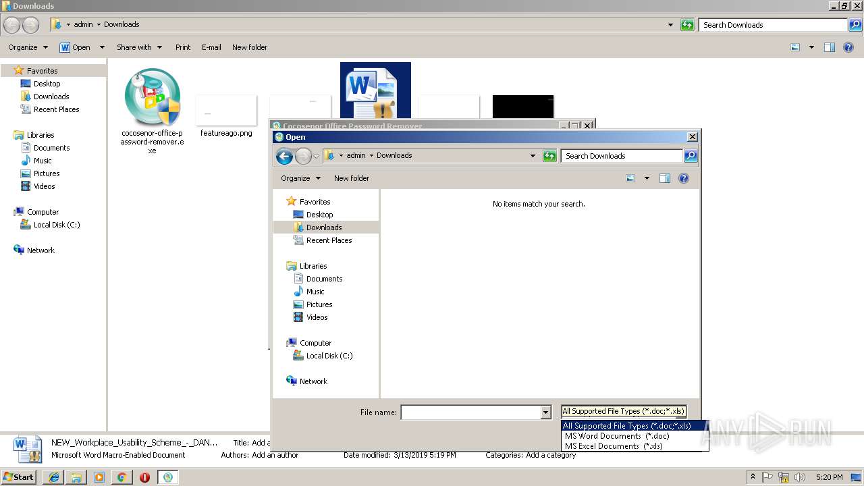
Task: Show hidden tray icons
Action: click(x=753, y=477)
